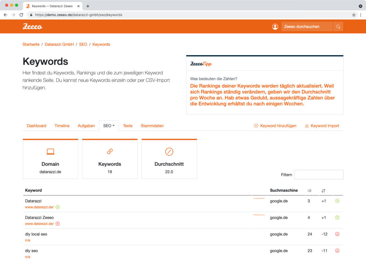This screenshot has width=366, height=261.
Task: Open a new browser tab with plus
Action: pyautogui.click(x=88, y=6)
